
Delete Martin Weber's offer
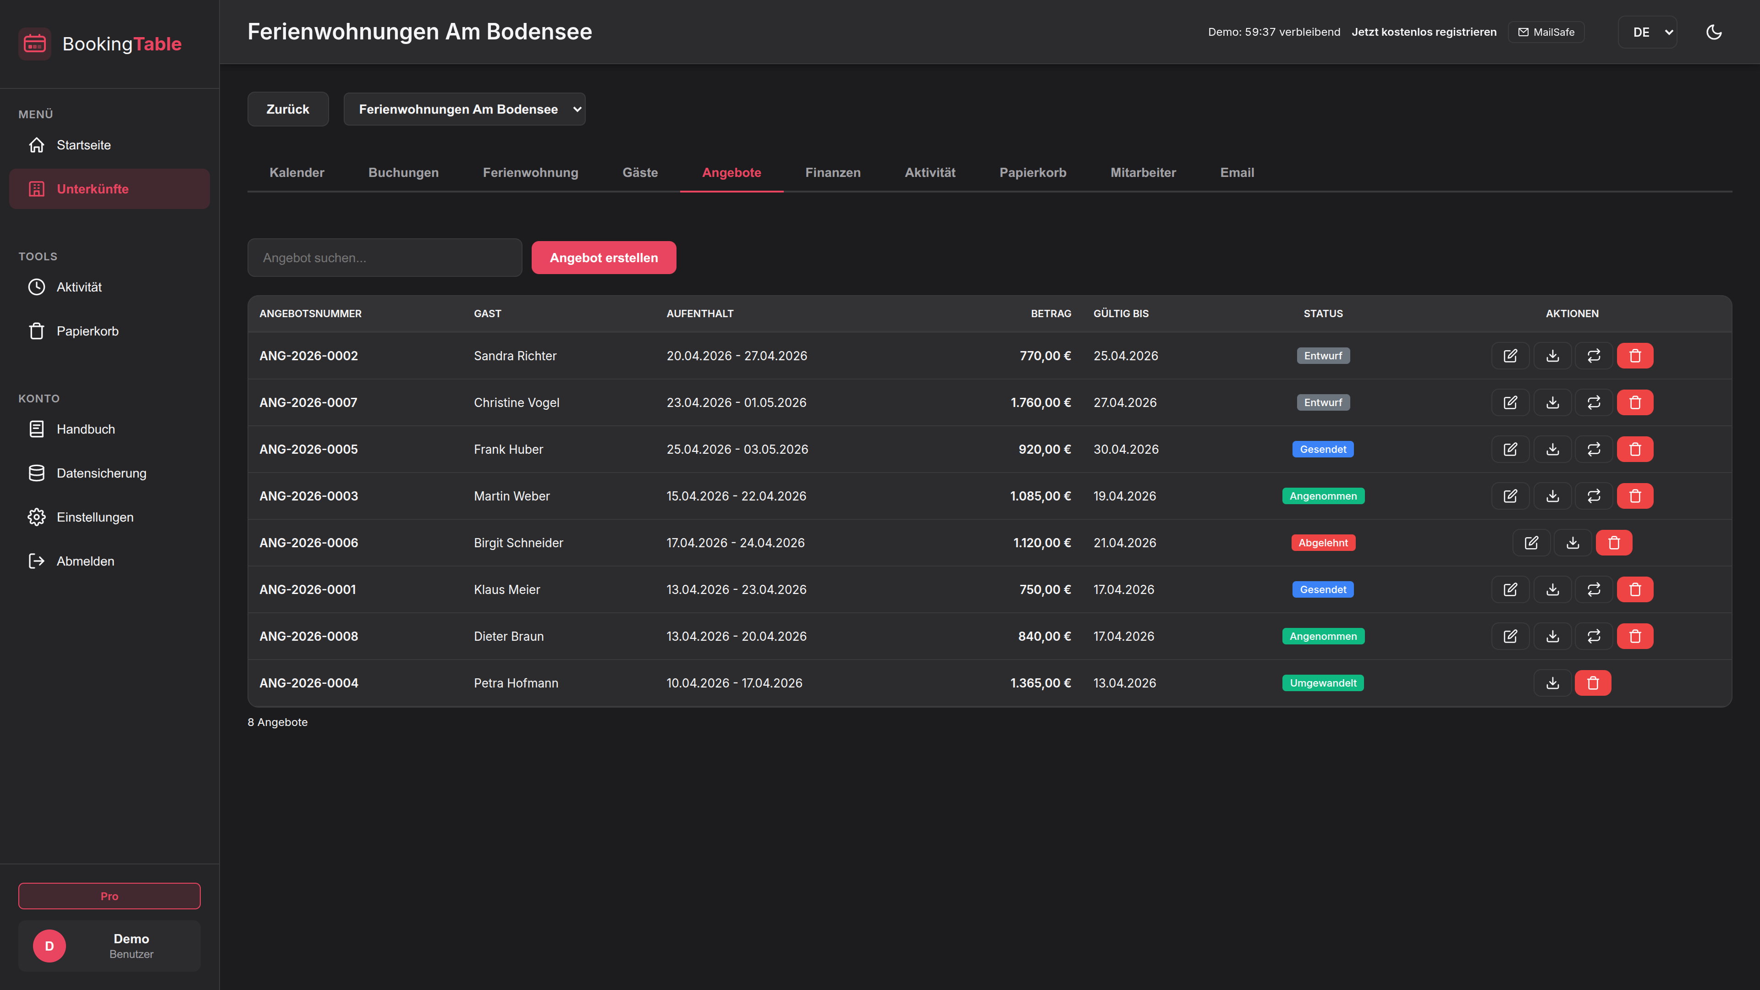pyautogui.click(x=1635, y=496)
